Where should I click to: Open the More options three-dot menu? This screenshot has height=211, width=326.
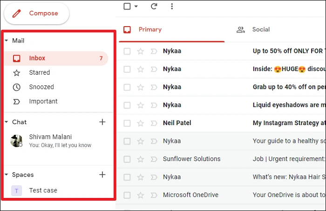(x=172, y=6)
